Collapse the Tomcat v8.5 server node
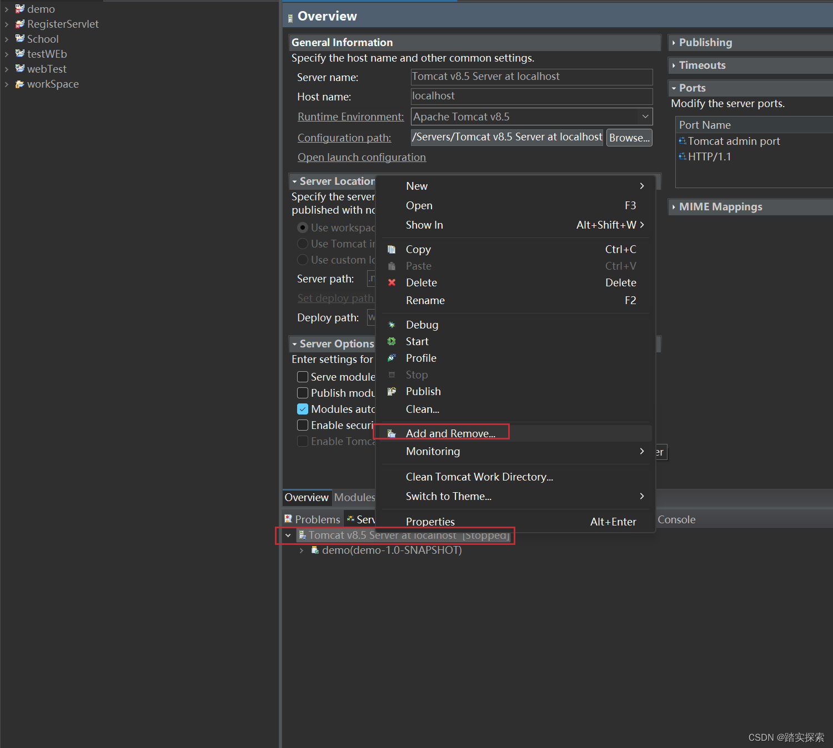Image resolution: width=833 pixels, height=748 pixels. [x=288, y=535]
